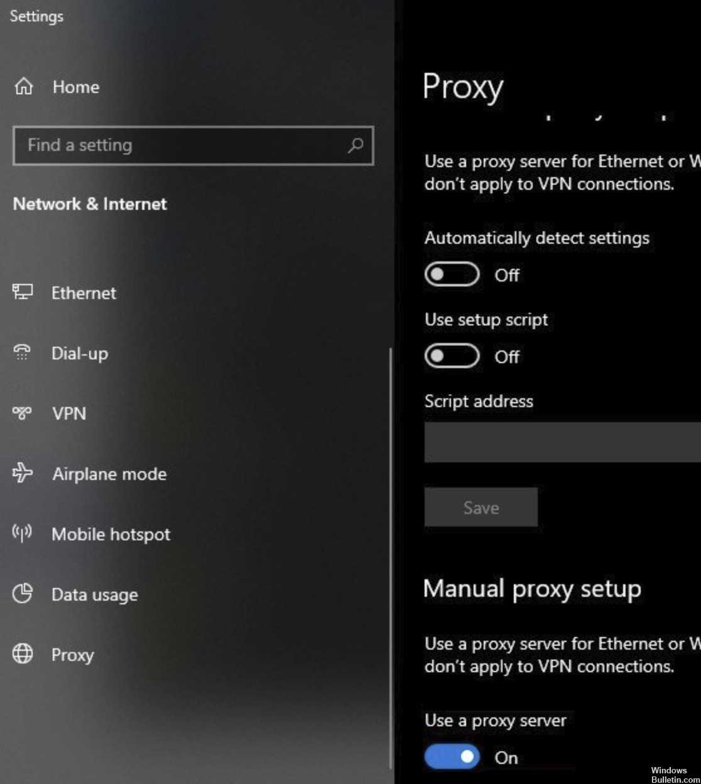This screenshot has width=701, height=784.
Task: Focus the Find a setting search box
Action: tap(182, 146)
